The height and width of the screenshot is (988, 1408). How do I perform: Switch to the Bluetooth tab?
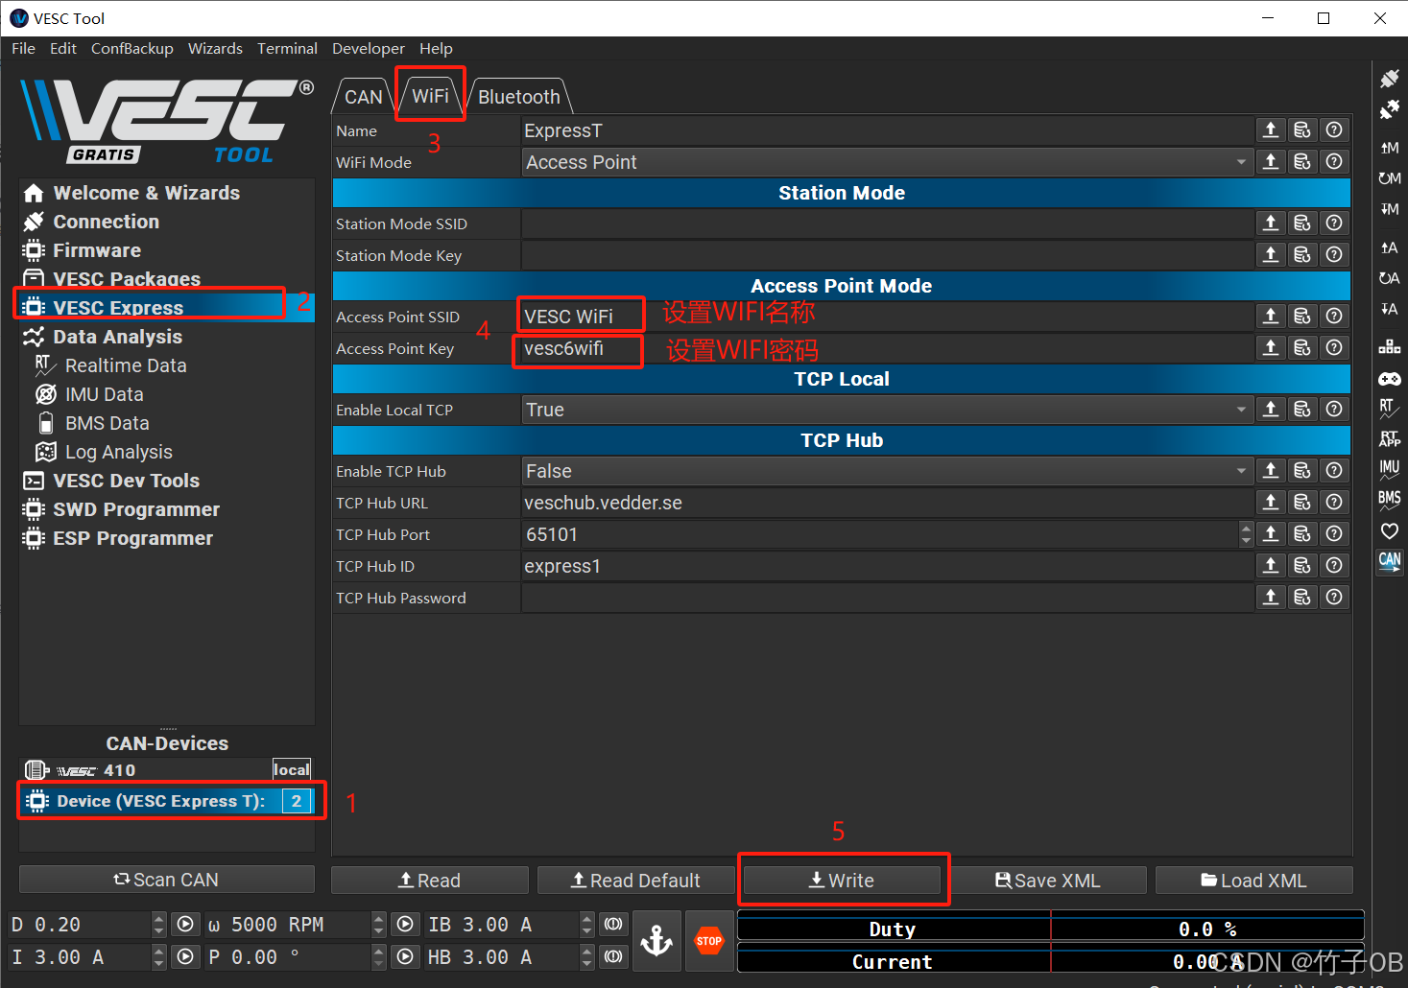pos(518,96)
